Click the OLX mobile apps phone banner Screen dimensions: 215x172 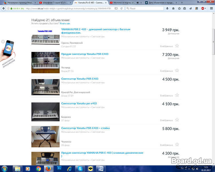point(7,54)
